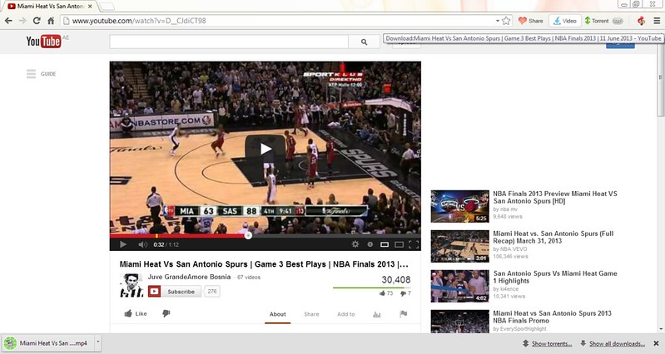Select the Share tab below video
This screenshot has height=354, width=665.
311,314
